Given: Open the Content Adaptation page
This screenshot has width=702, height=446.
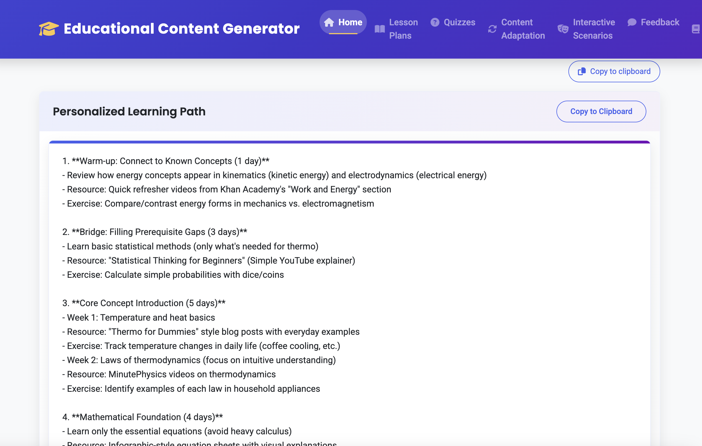Looking at the screenshot, I should (523, 29).
